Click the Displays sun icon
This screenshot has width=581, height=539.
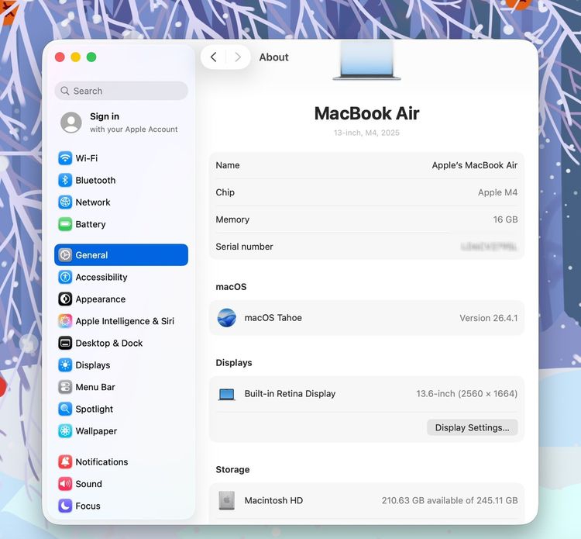pos(65,365)
